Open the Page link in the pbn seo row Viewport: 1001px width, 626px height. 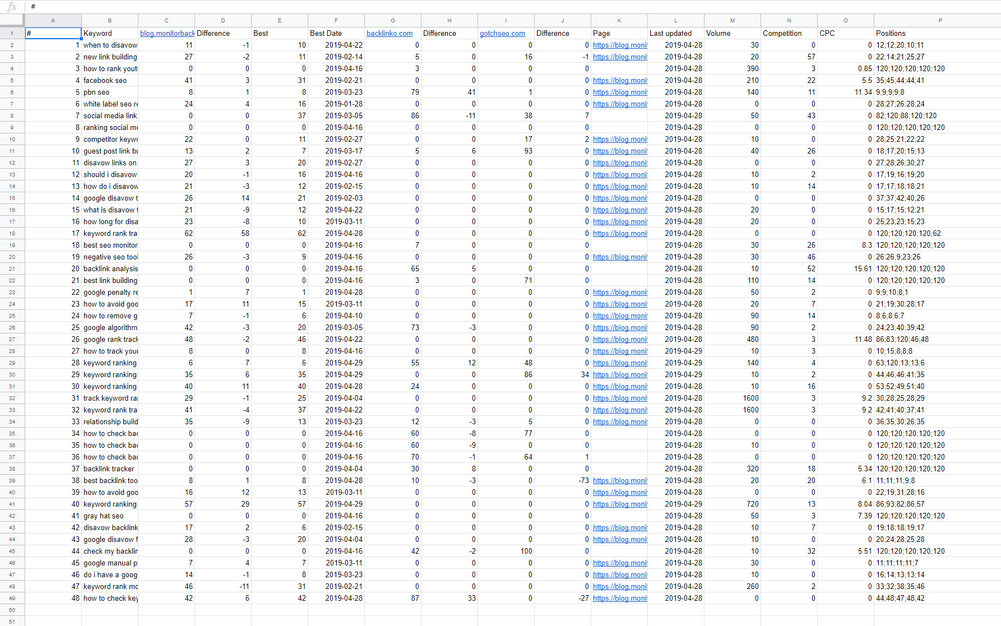619,92
